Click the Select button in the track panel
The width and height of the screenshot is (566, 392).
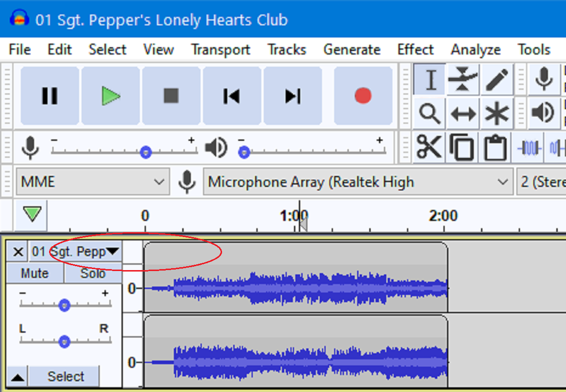coord(64,376)
